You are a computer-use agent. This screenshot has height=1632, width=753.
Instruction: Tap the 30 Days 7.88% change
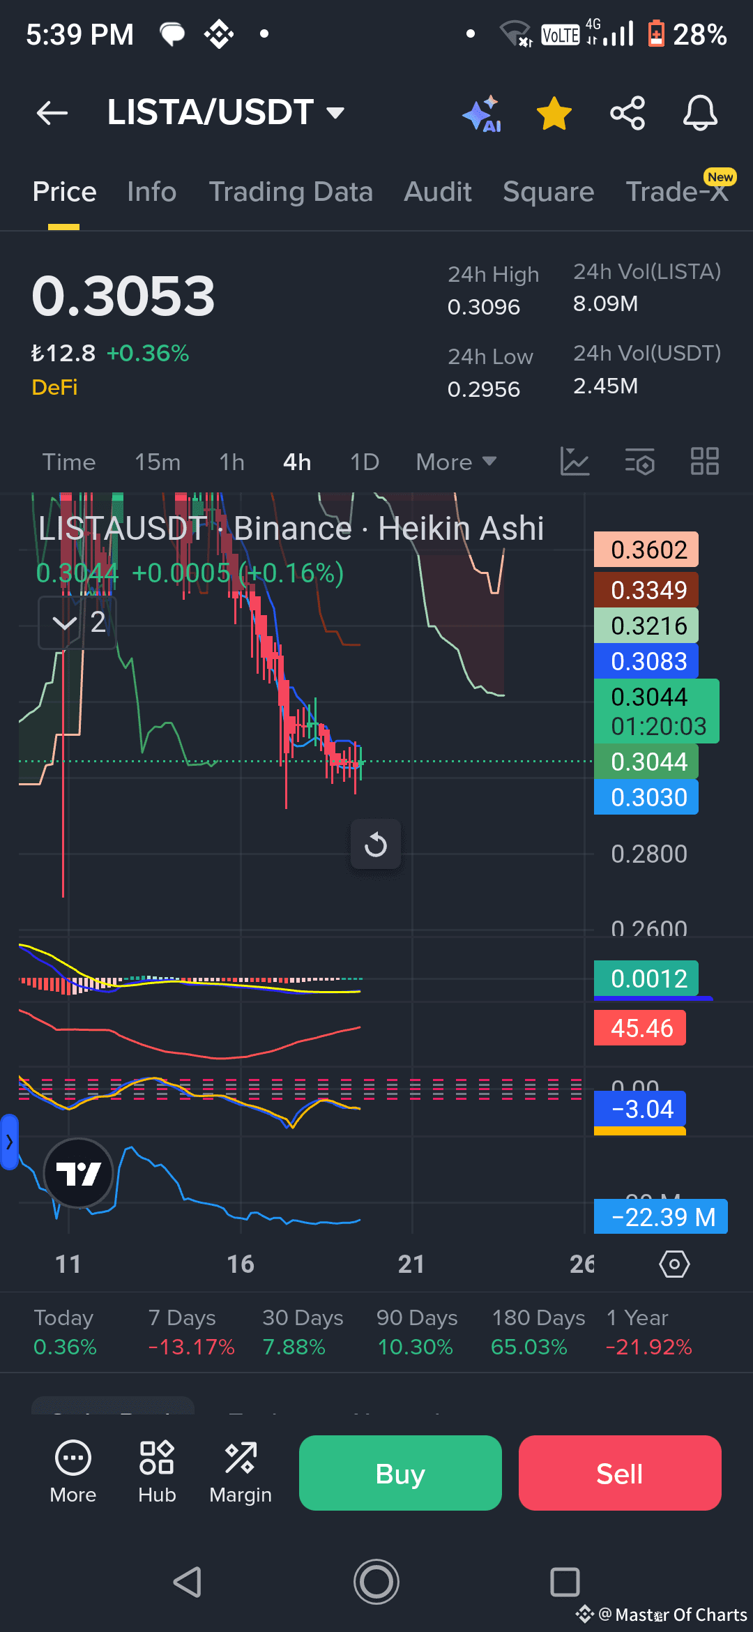point(303,1332)
